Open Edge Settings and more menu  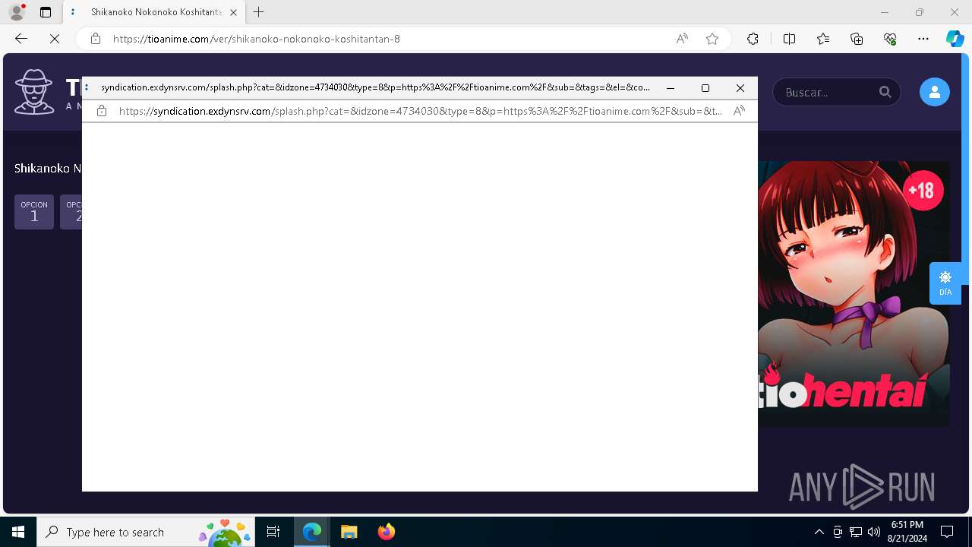pyautogui.click(x=923, y=39)
